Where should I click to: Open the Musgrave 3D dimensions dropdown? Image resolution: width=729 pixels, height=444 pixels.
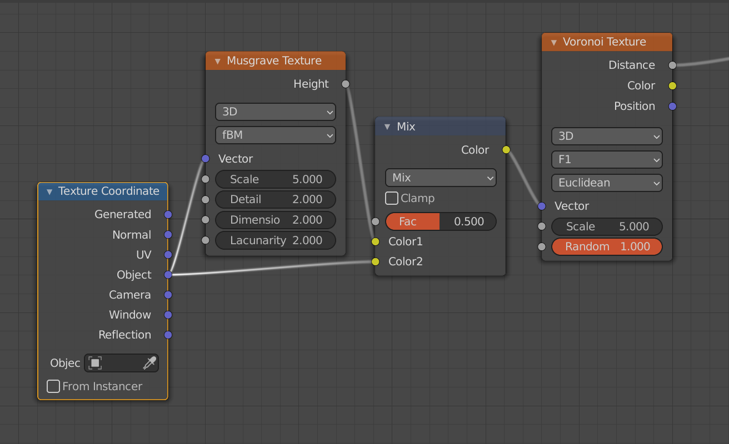tap(276, 112)
